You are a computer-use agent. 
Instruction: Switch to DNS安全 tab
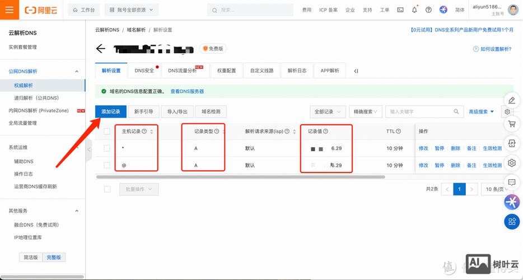pos(144,71)
